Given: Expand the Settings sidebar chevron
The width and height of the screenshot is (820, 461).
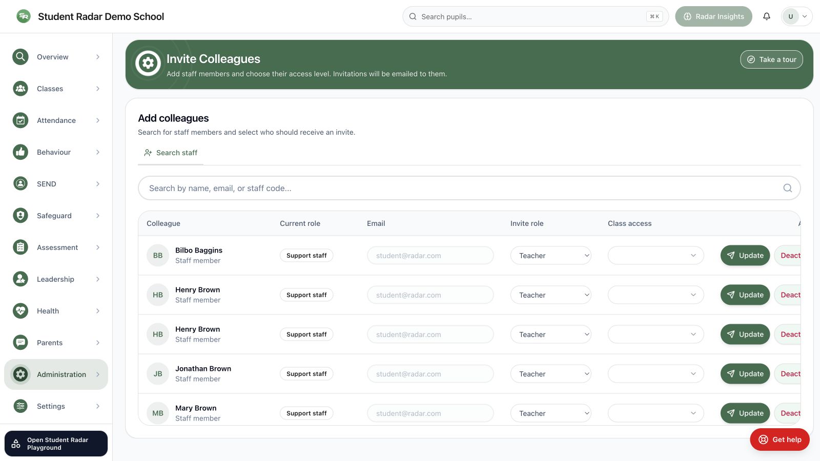Looking at the screenshot, I should click(x=98, y=406).
